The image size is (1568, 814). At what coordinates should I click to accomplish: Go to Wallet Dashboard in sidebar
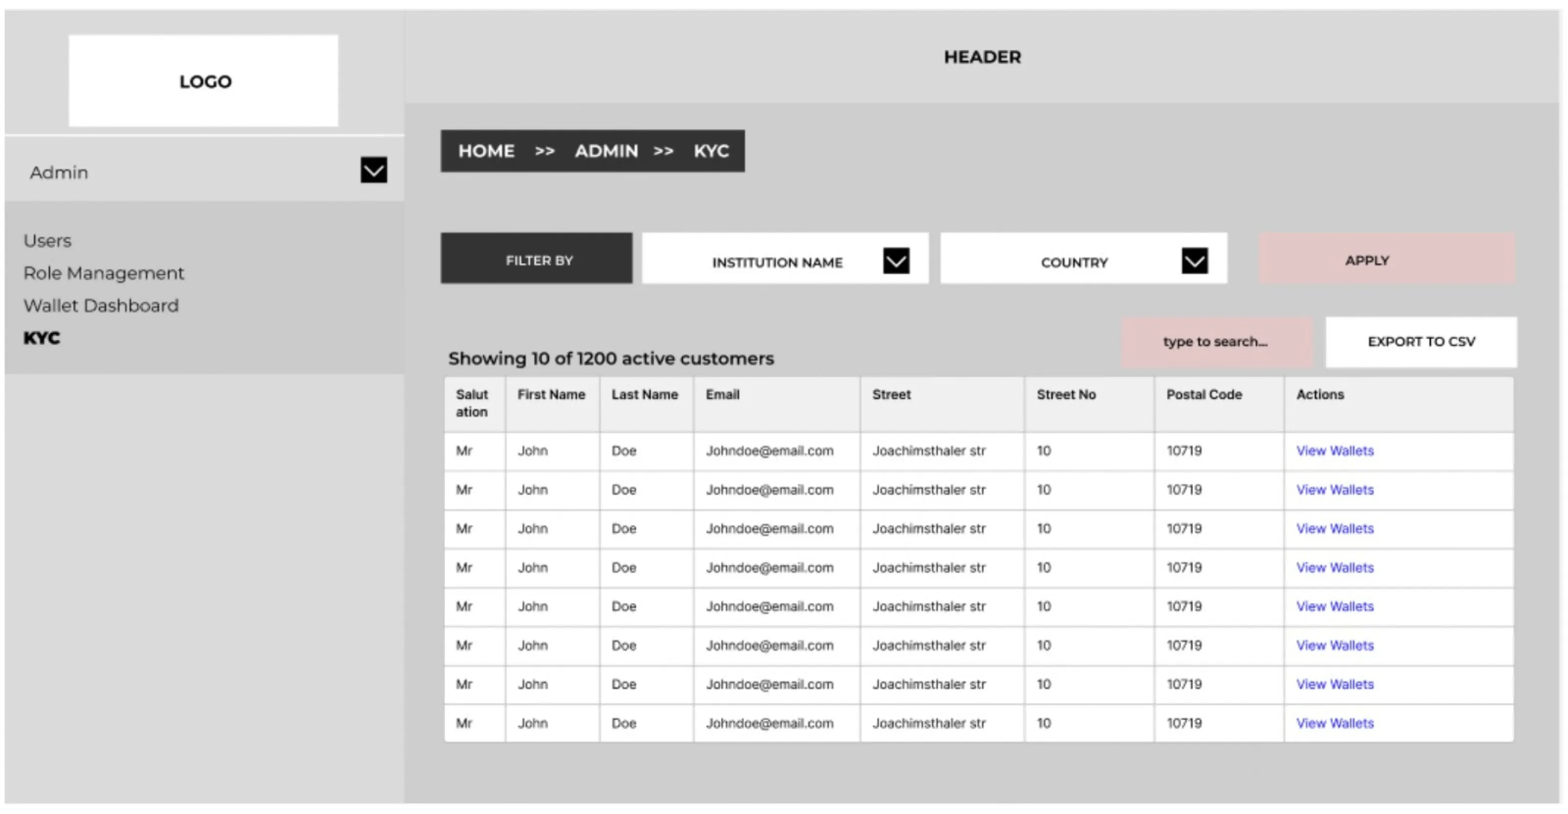[x=101, y=306]
